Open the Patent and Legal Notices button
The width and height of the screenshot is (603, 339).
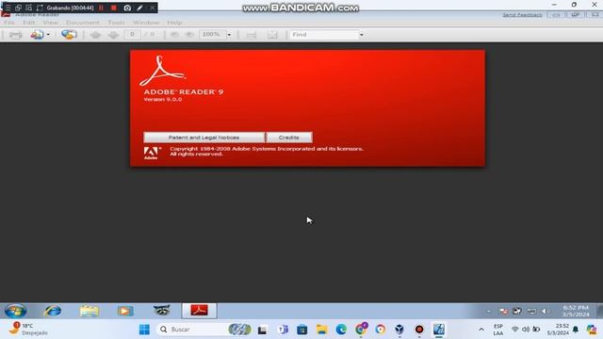click(x=204, y=137)
